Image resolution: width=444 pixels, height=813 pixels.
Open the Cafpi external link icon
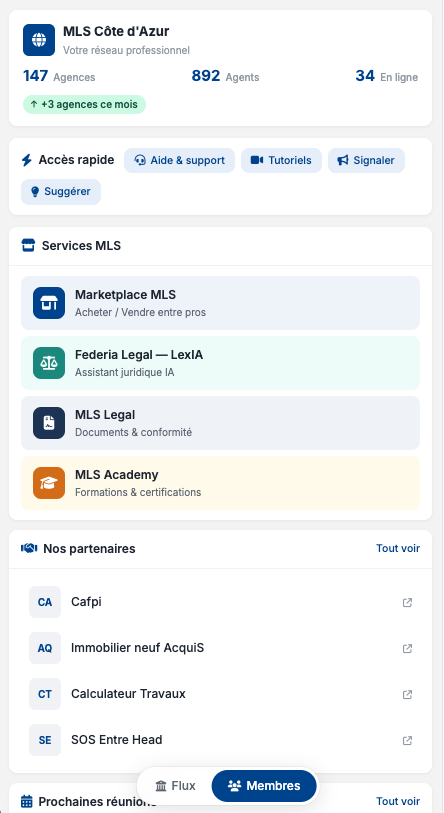coord(407,602)
